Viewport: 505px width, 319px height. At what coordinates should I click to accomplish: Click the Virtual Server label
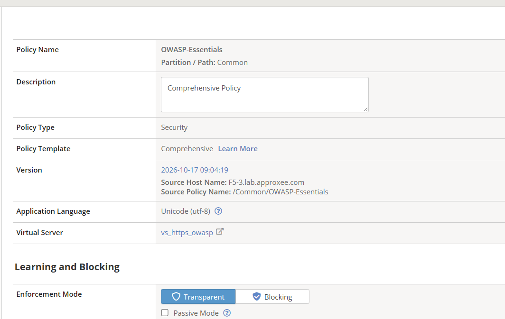[39, 233]
